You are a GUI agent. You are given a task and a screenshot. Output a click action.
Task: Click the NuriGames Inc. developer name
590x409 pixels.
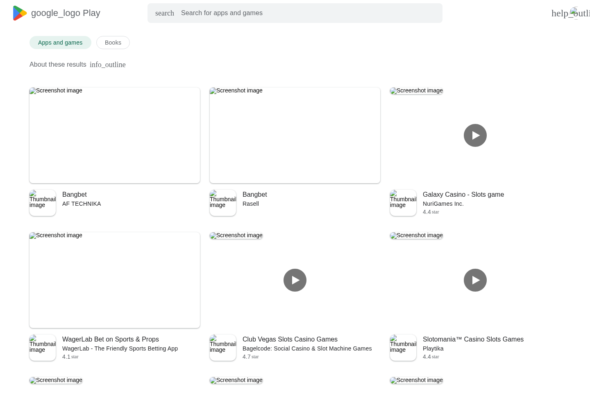click(x=443, y=204)
